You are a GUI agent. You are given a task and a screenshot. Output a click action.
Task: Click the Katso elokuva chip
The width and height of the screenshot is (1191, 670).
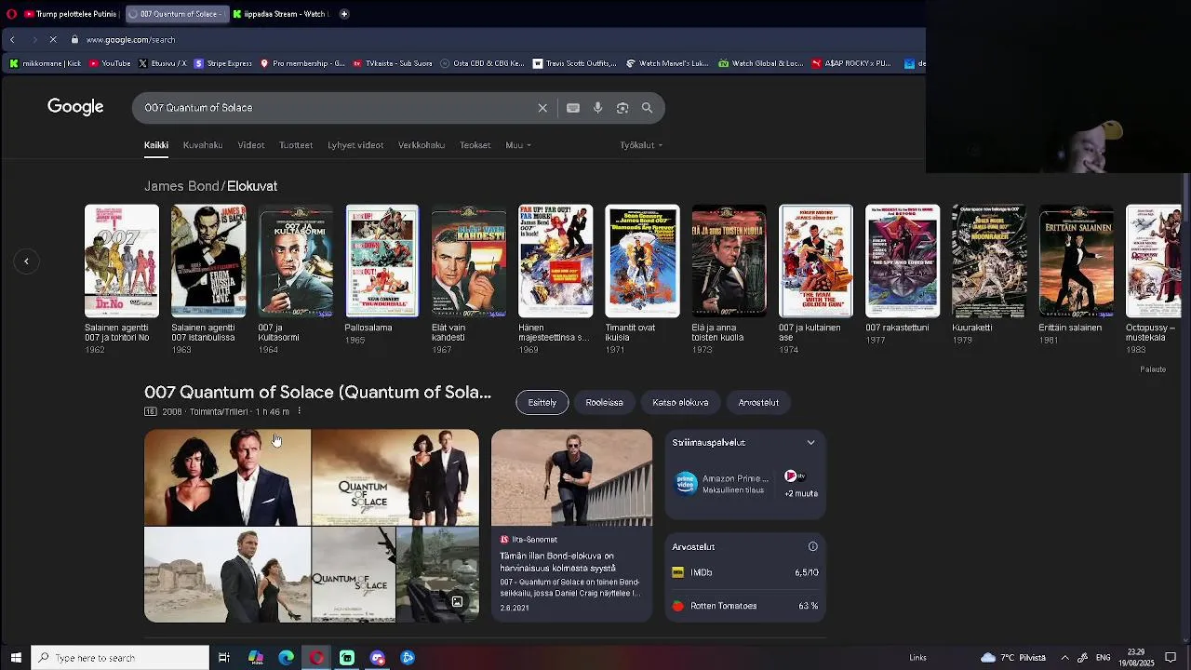(x=681, y=403)
